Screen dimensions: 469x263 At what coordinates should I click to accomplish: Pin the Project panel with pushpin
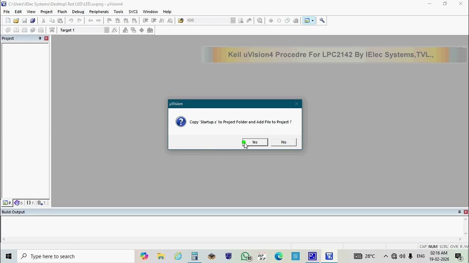[40, 38]
